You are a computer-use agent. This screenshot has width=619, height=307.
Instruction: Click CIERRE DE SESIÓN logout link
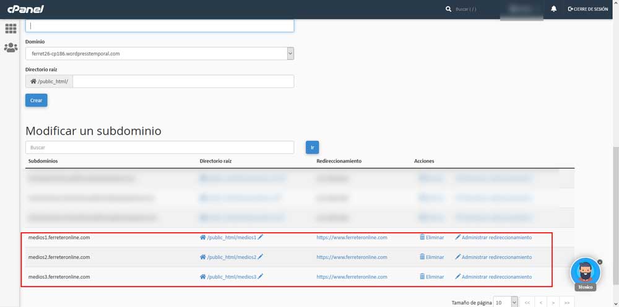click(x=588, y=9)
